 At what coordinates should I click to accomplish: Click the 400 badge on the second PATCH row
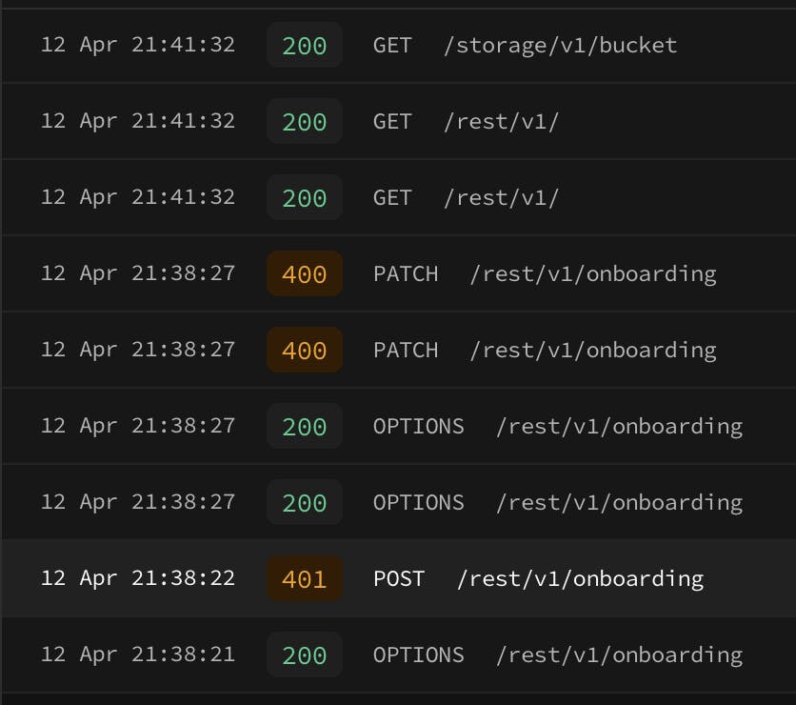pos(304,351)
